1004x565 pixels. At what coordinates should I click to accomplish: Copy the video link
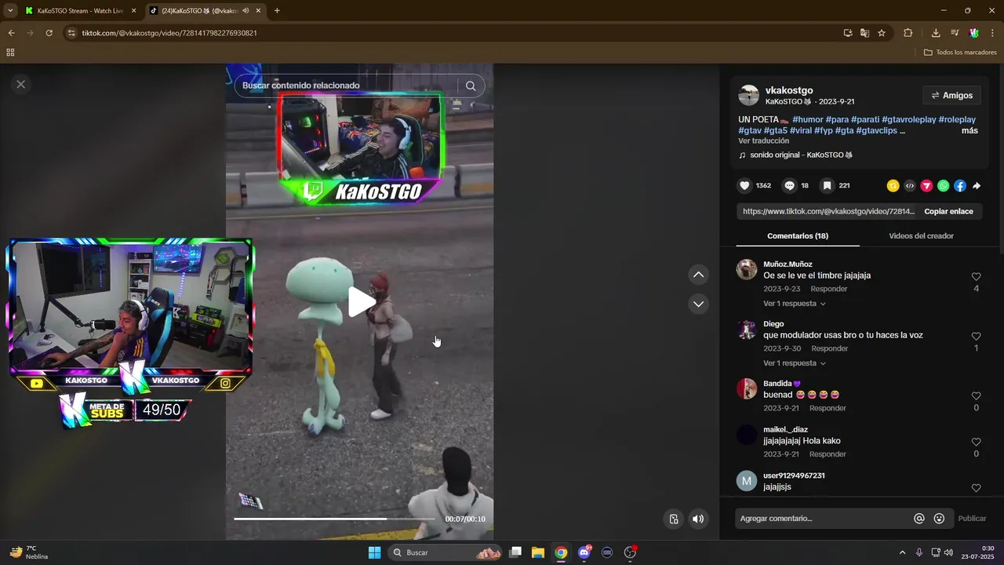coord(948,211)
